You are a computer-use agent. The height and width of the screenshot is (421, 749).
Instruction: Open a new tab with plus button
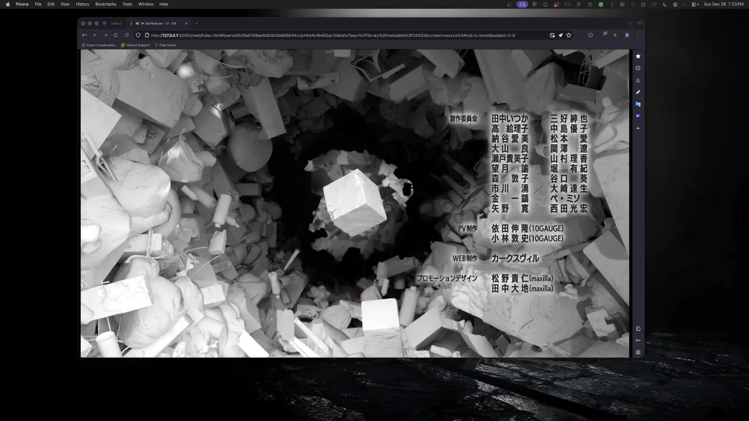(x=196, y=23)
